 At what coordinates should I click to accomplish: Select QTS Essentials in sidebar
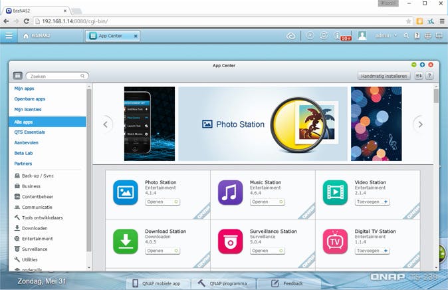coord(29,132)
